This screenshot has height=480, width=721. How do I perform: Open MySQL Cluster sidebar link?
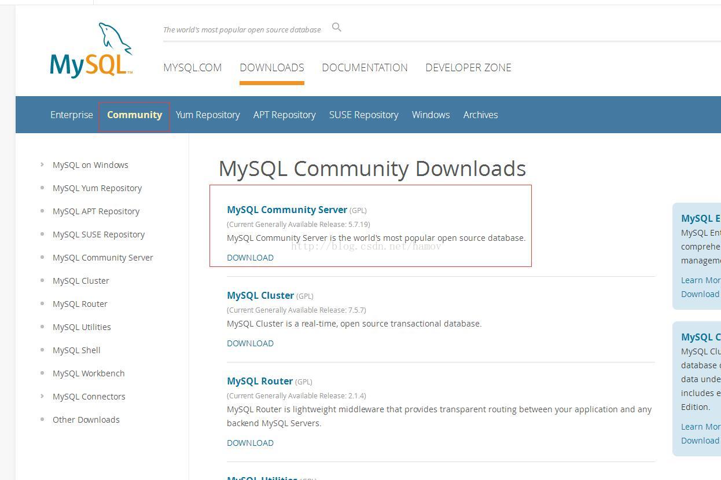(81, 281)
